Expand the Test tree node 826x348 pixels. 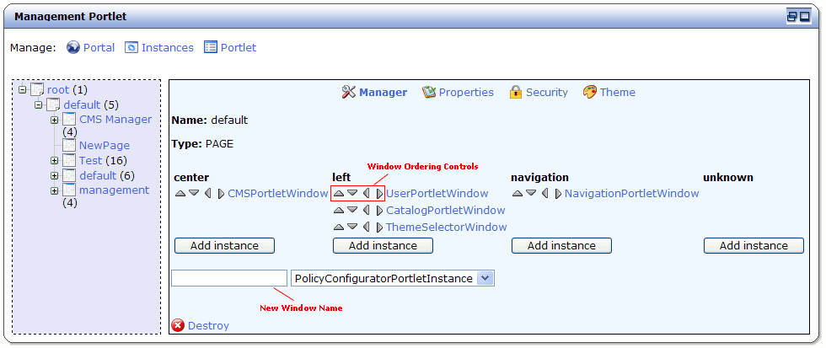(x=55, y=160)
